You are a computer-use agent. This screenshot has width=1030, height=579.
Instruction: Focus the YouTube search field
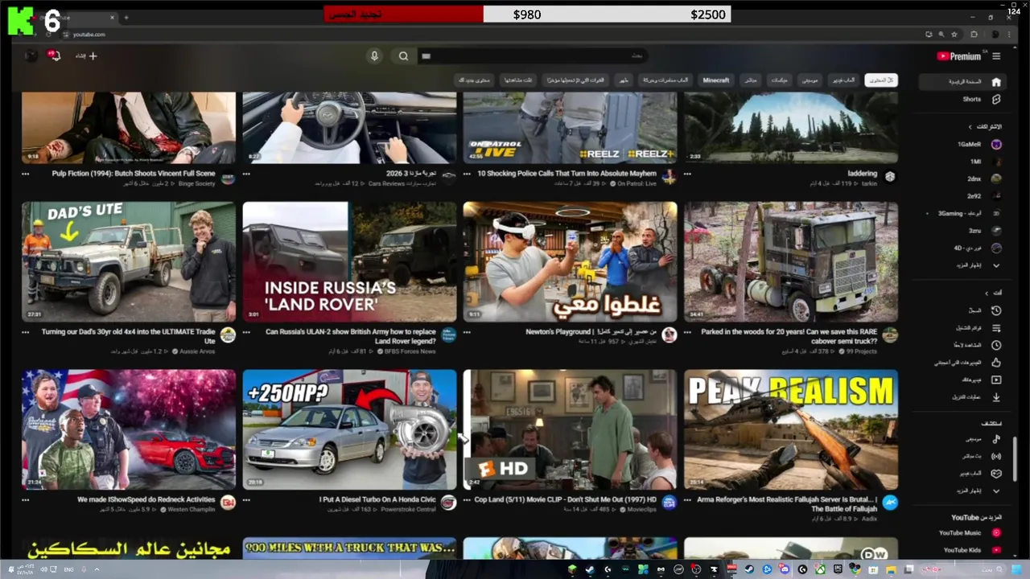[x=533, y=55]
